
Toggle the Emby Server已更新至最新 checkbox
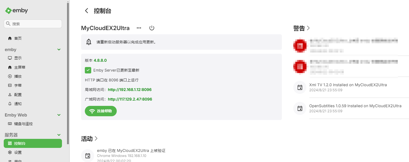click(x=88, y=70)
